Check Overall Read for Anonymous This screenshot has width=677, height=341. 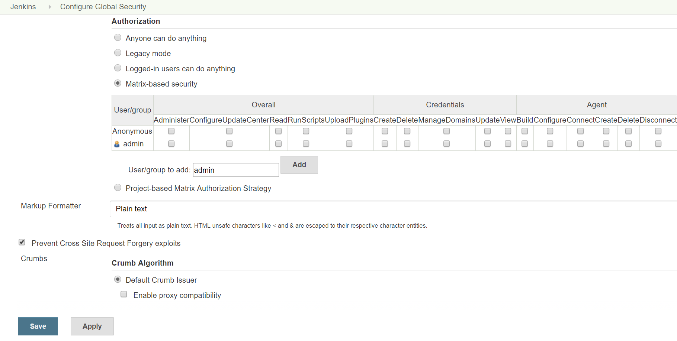pyautogui.click(x=279, y=131)
